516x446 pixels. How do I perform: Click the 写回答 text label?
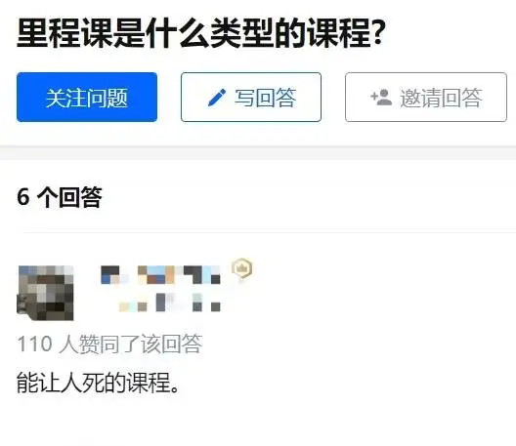pyautogui.click(x=265, y=98)
